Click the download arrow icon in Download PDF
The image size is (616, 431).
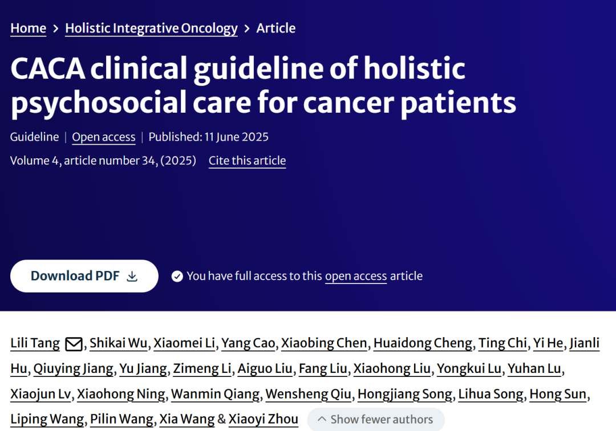(132, 277)
